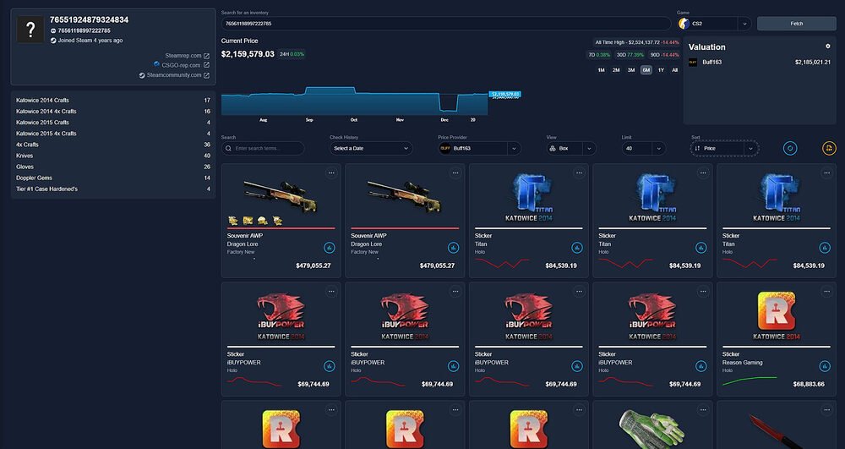Image resolution: width=845 pixels, height=449 pixels.
Task: Select the All chart range
Action: [x=674, y=70]
